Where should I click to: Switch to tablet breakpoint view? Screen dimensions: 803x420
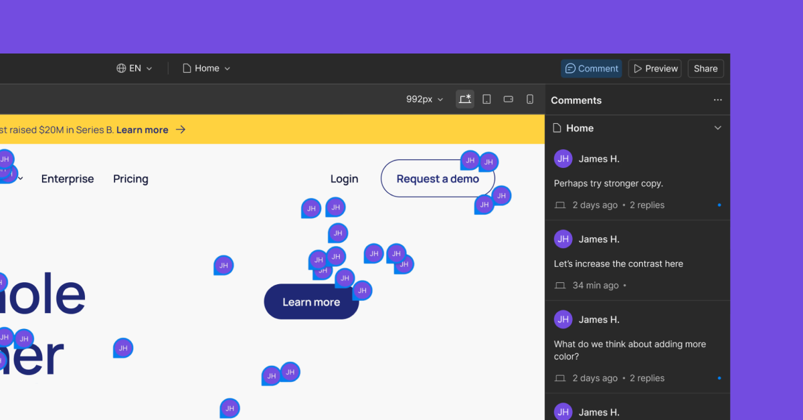486,99
